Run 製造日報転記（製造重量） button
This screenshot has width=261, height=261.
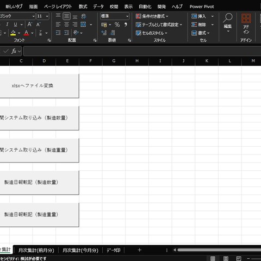[39, 215]
